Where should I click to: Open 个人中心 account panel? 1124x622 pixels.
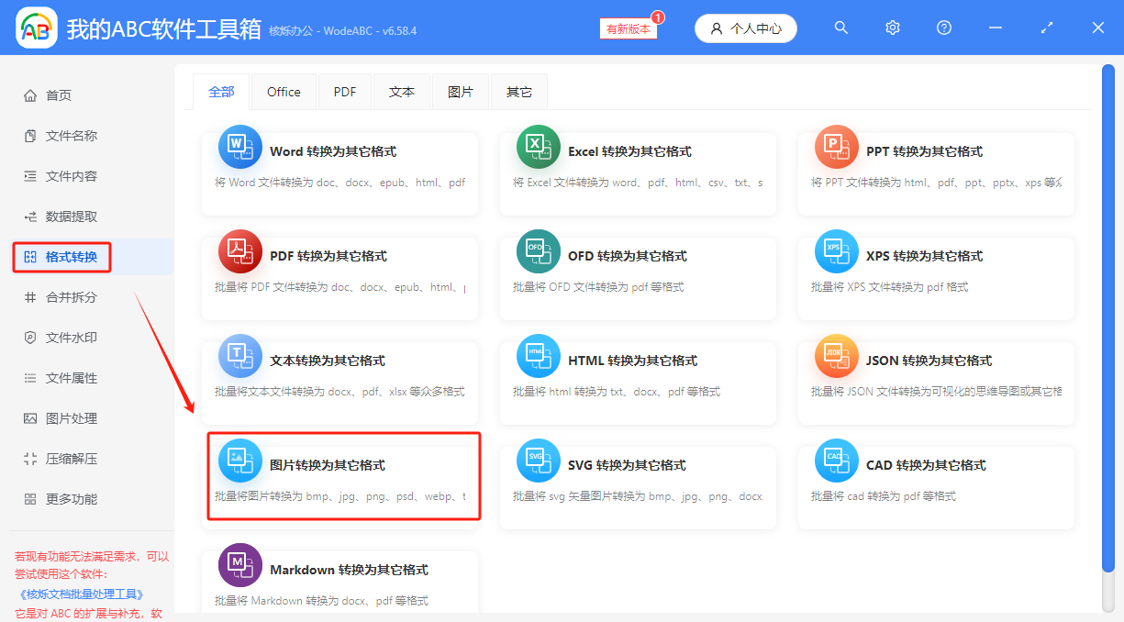coord(745,28)
